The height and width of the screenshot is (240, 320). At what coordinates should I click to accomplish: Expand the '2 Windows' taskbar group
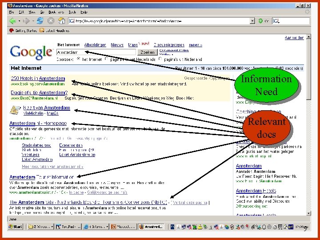(x=52, y=227)
